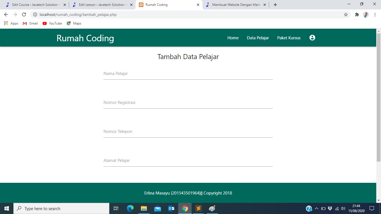Screen dimensions: 381x214
Task: Open the Outlook taskbar icon
Action: click(171, 208)
